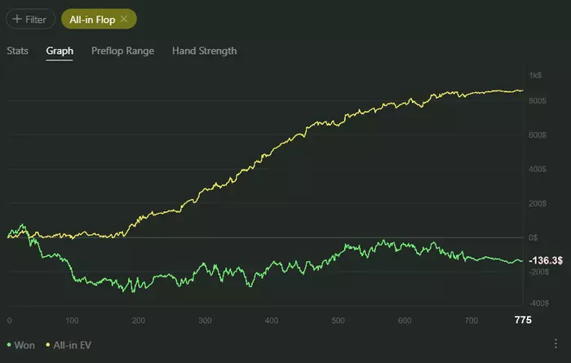Viewport: 571px width, 363px height.
Task: Click the yellow All-in EV legend dot
Action: 48,345
